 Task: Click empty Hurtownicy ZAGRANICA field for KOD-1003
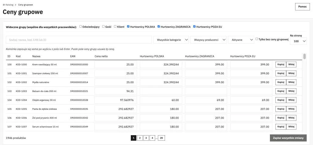(206, 91)
